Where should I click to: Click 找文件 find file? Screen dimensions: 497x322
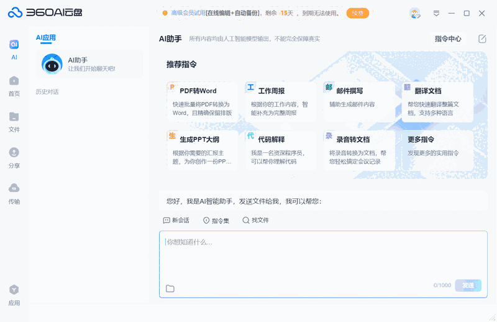[x=255, y=220]
